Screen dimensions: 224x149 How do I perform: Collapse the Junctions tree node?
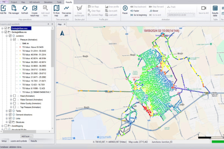[x=7, y=36]
